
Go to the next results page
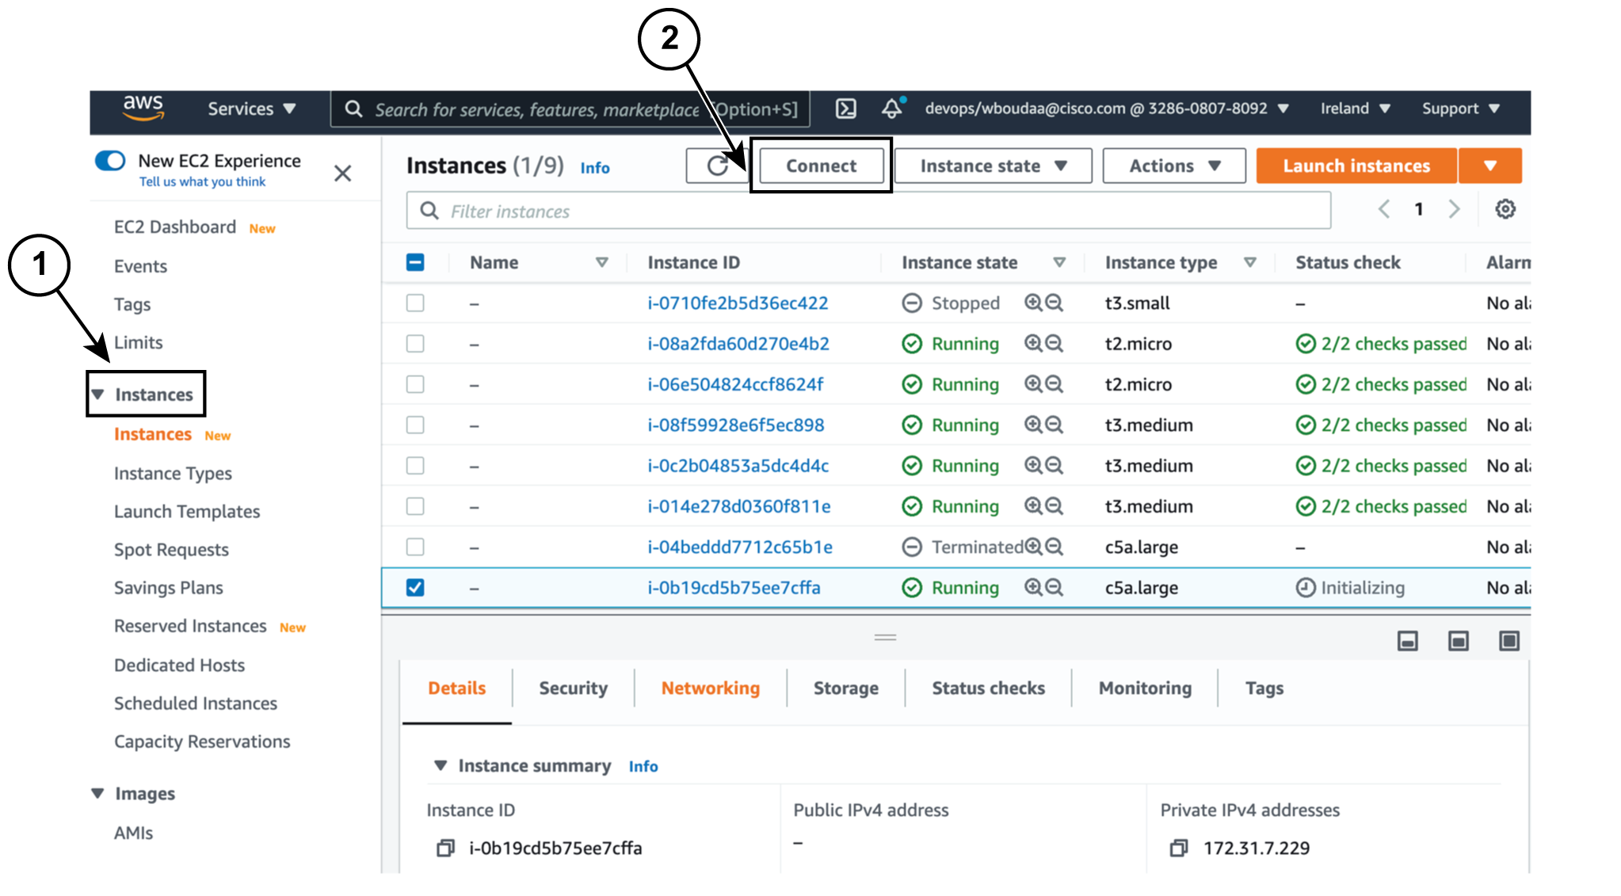point(1455,209)
